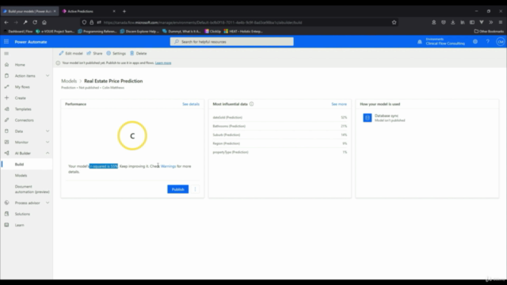Open the Dashboard | Flow bookmark

pos(18,32)
